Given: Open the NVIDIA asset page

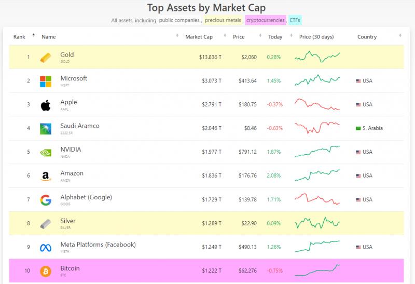Looking at the screenshot, I should pyautogui.click(x=71, y=150).
